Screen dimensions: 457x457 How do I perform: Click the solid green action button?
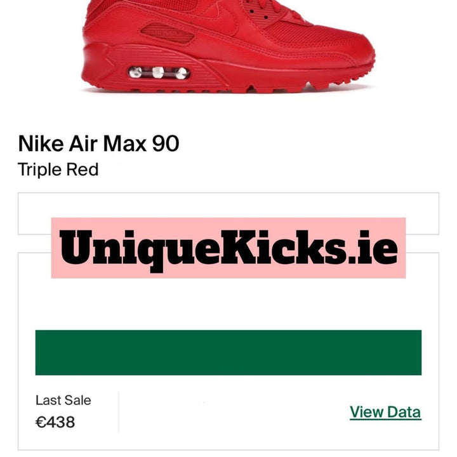(x=228, y=352)
